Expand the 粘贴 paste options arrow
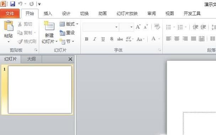 (9, 42)
